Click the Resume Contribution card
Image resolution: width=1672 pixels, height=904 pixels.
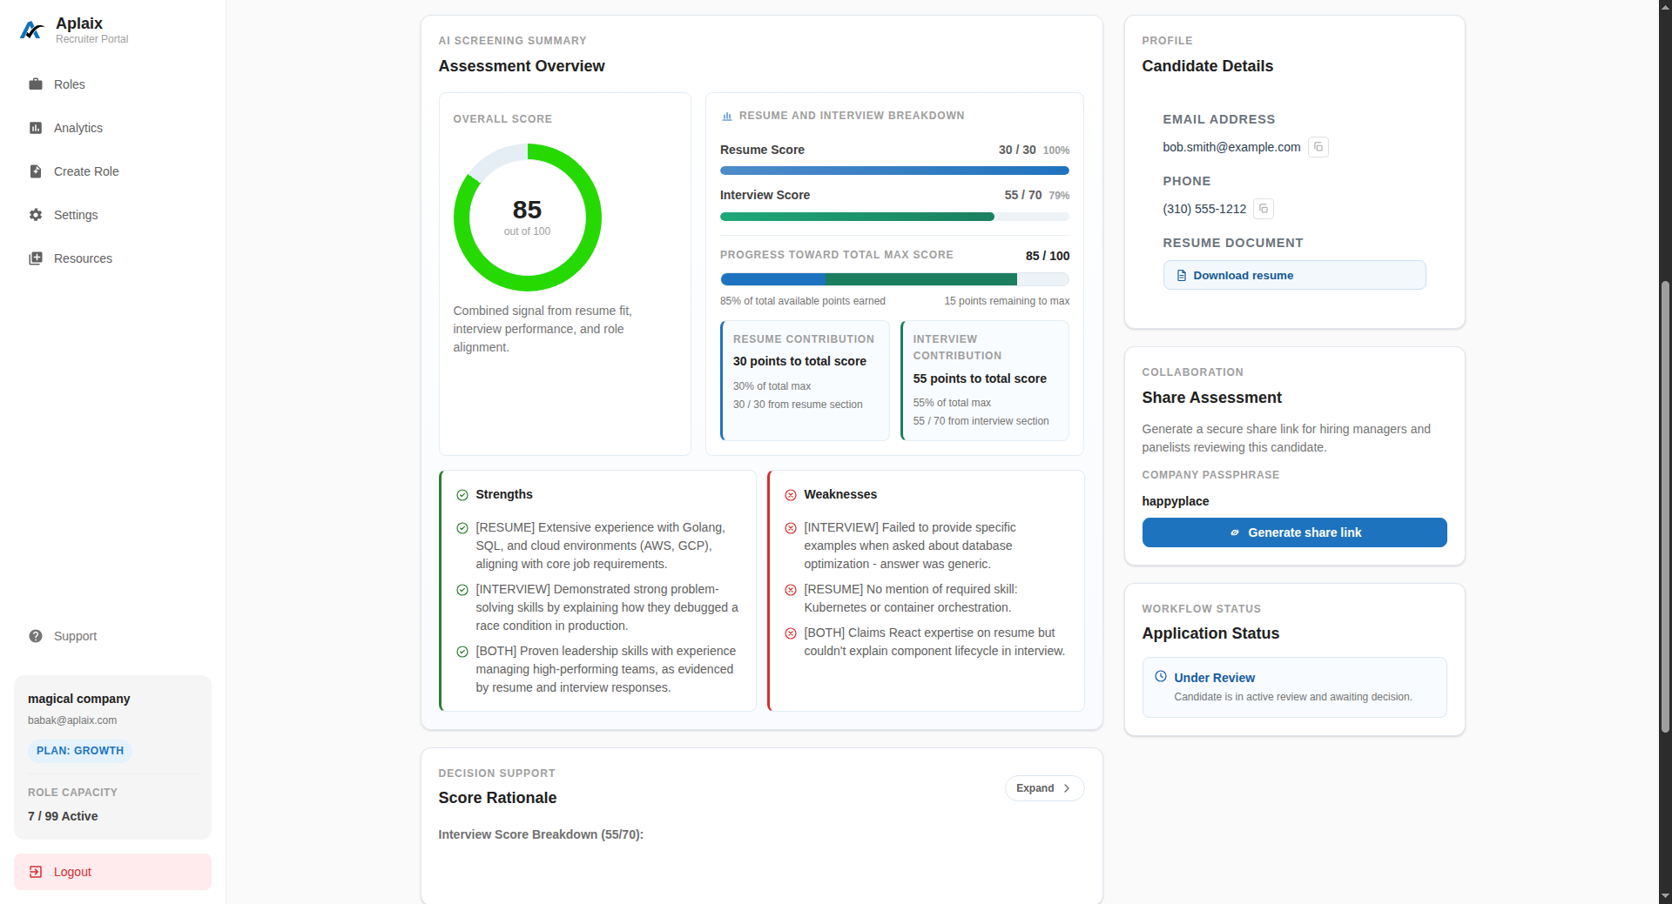tap(805, 381)
